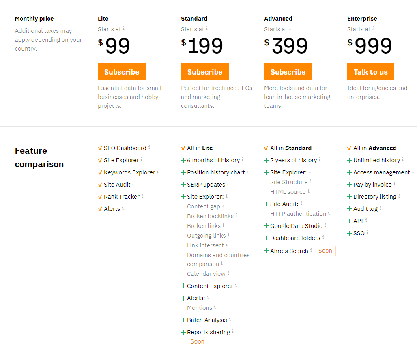Show info for Broken backlinks

pyautogui.click(x=236, y=215)
